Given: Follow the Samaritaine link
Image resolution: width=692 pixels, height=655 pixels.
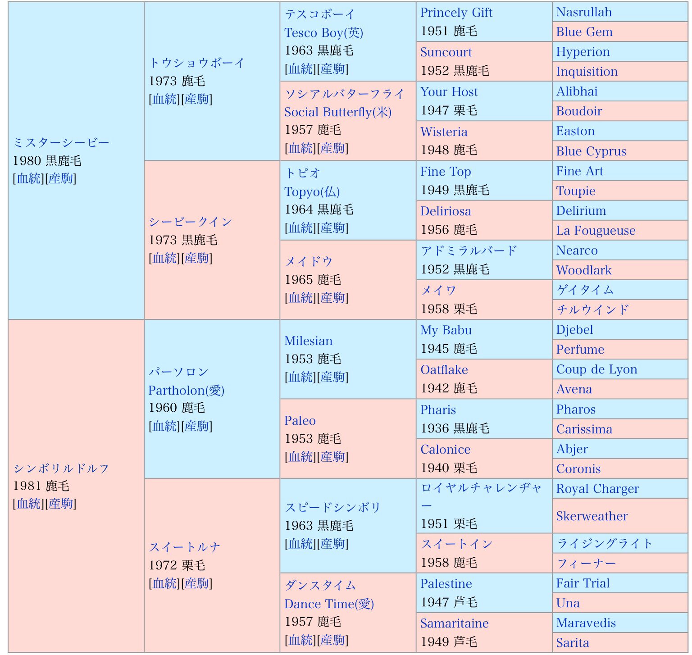Looking at the screenshot, I should (455, 623).
